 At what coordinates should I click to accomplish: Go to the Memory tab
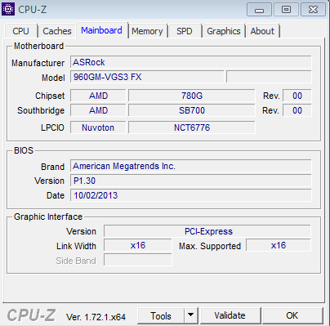(x=147, y=31)
